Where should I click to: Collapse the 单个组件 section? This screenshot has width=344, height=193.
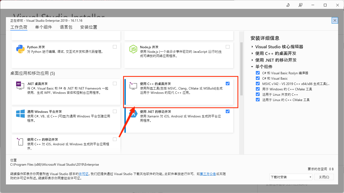coord(252,67)
